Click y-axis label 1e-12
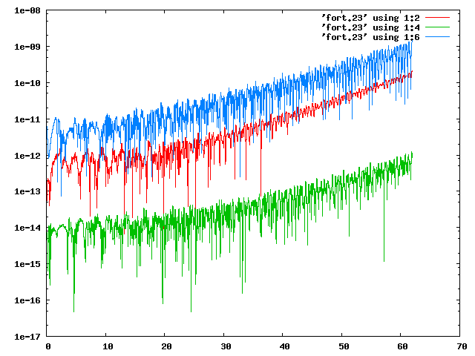Viewport: 475px width, 356px height. (27, 156)
